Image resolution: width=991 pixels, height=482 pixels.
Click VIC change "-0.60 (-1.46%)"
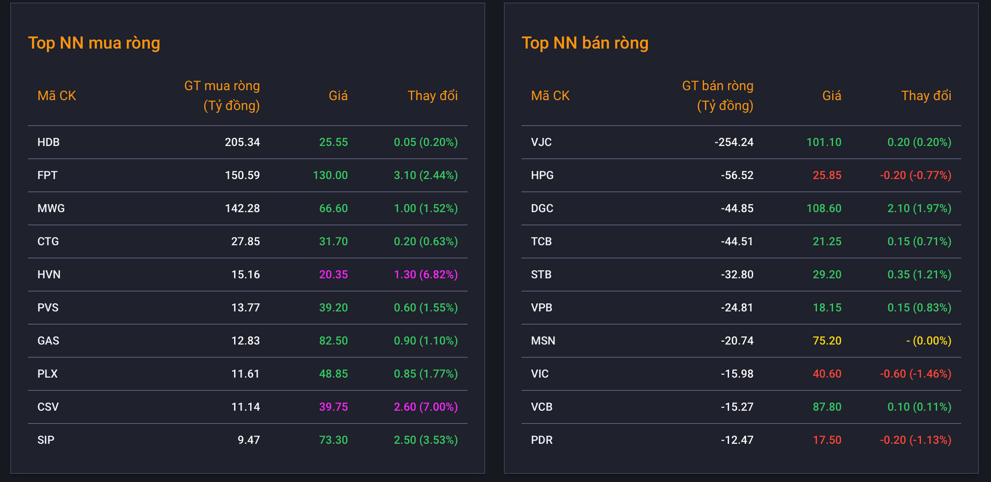(916, 373)
